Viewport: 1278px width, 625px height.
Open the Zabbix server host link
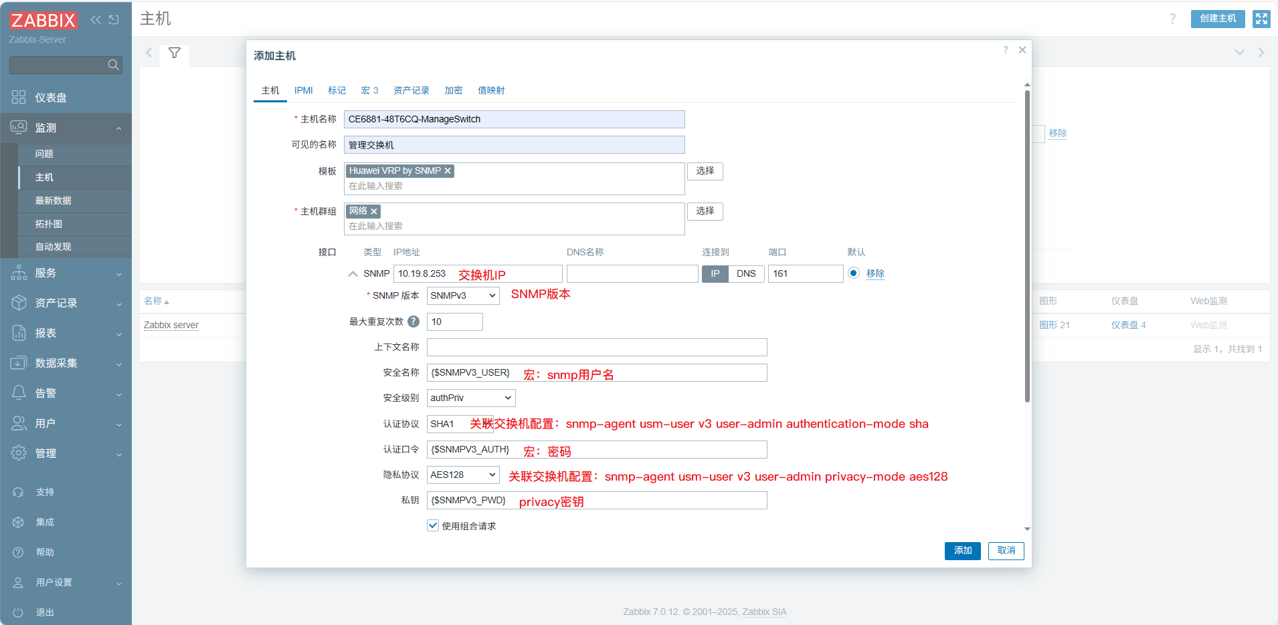[171, 325]
